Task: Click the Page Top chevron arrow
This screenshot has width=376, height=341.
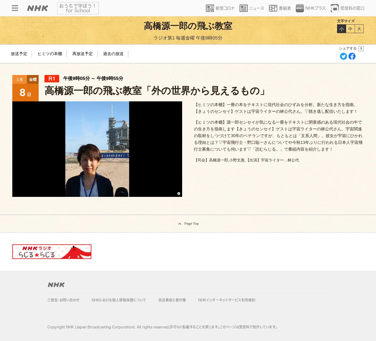Action: pyautogui.click(x=180, y=224)
